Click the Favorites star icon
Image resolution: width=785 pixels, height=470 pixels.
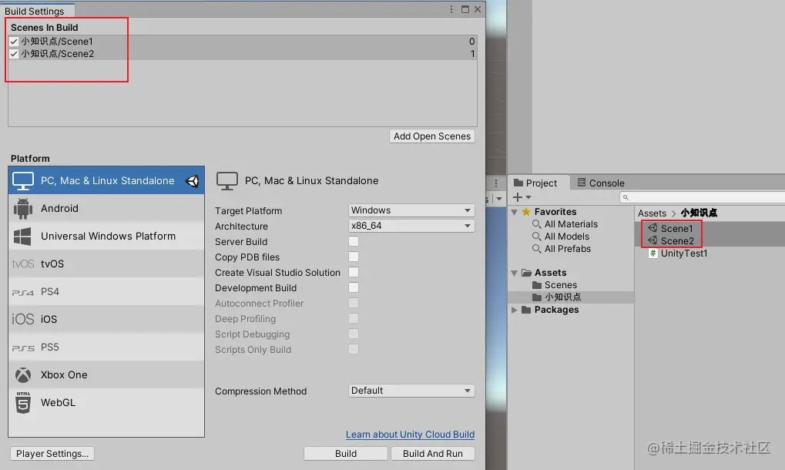point(526,212)
